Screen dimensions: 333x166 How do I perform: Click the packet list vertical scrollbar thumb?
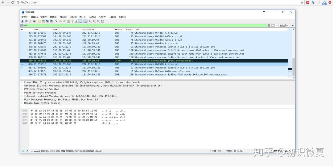click(294, 67)
